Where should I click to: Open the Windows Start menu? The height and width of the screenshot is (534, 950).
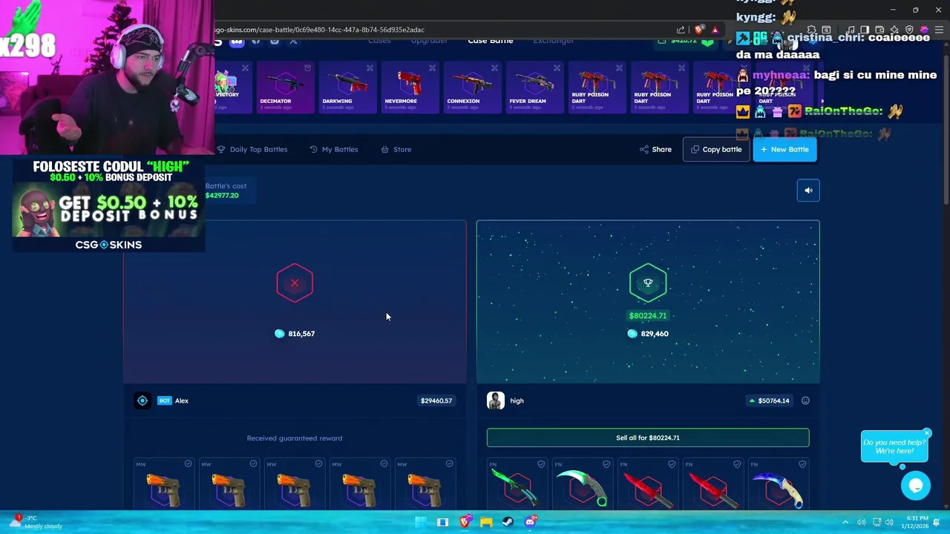click(421, 522)
